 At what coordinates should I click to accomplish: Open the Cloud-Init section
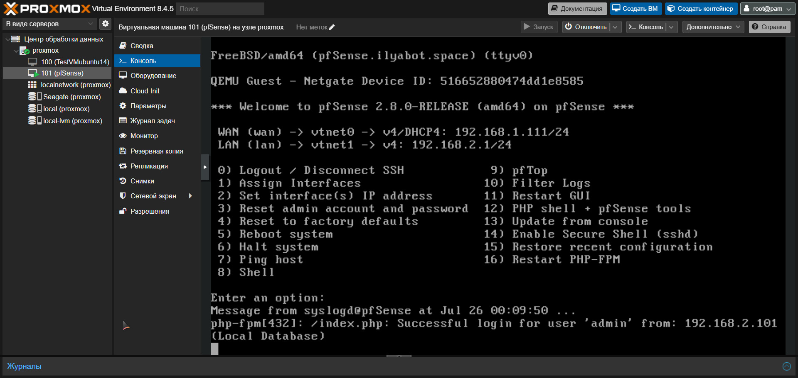157,91
